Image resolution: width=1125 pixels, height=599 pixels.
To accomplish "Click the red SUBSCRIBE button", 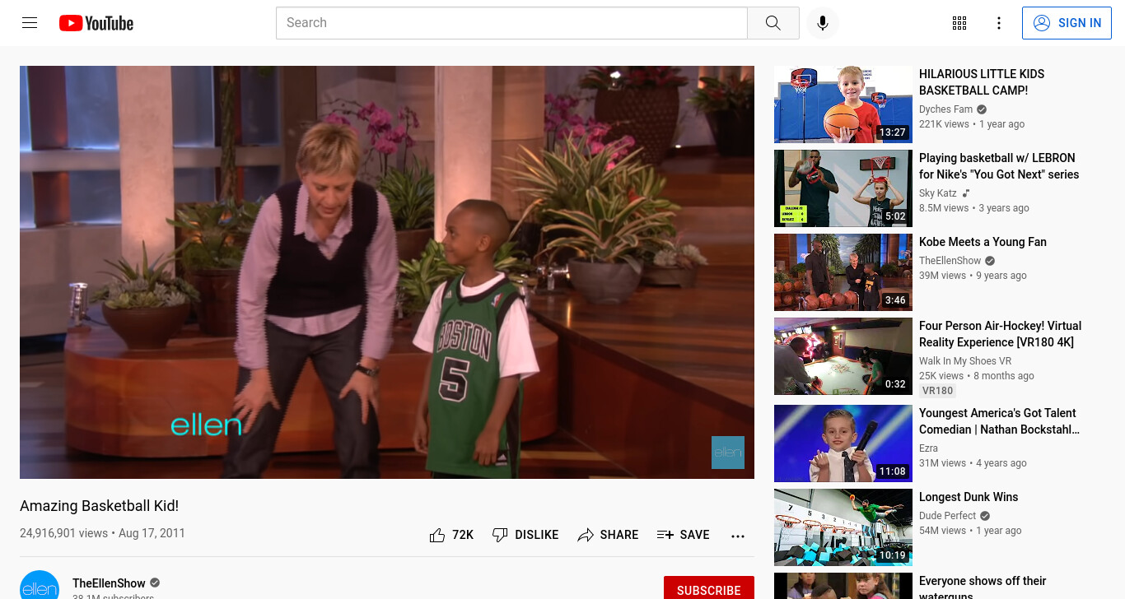I will tap(709, 587).
